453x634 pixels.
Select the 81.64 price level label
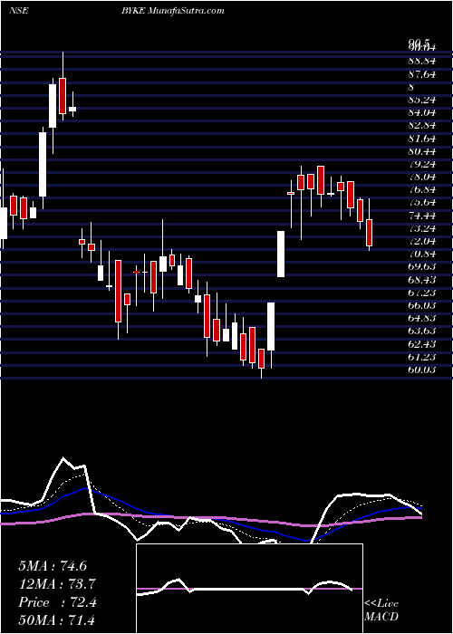tap(422, 139)
